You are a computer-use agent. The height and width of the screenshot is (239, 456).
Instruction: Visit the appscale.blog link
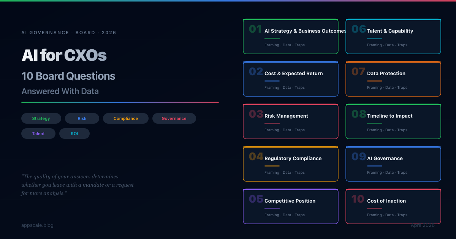coord(37,225)
